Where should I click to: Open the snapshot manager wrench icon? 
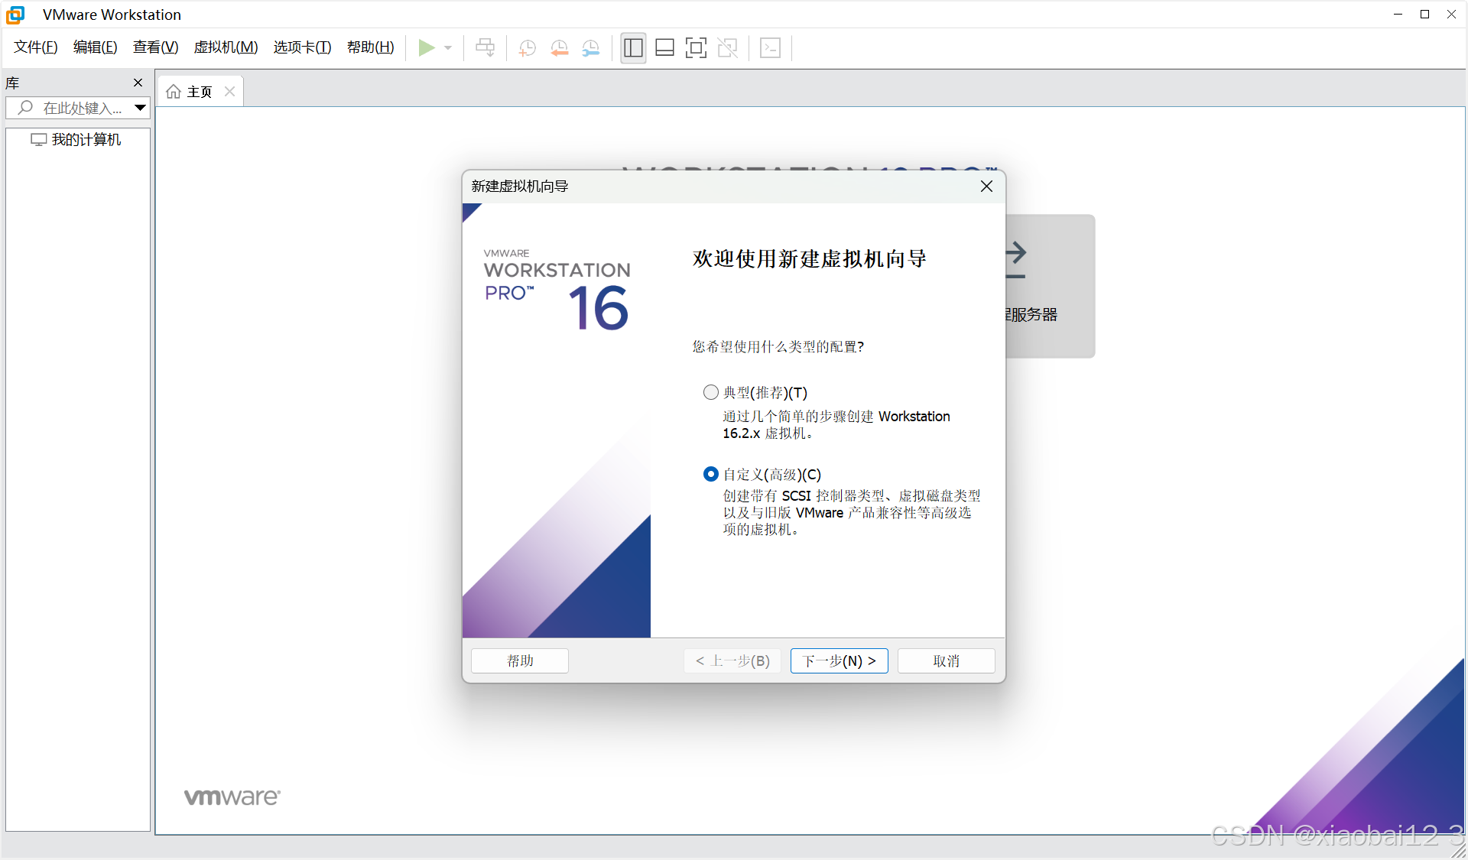pos(590,47)
